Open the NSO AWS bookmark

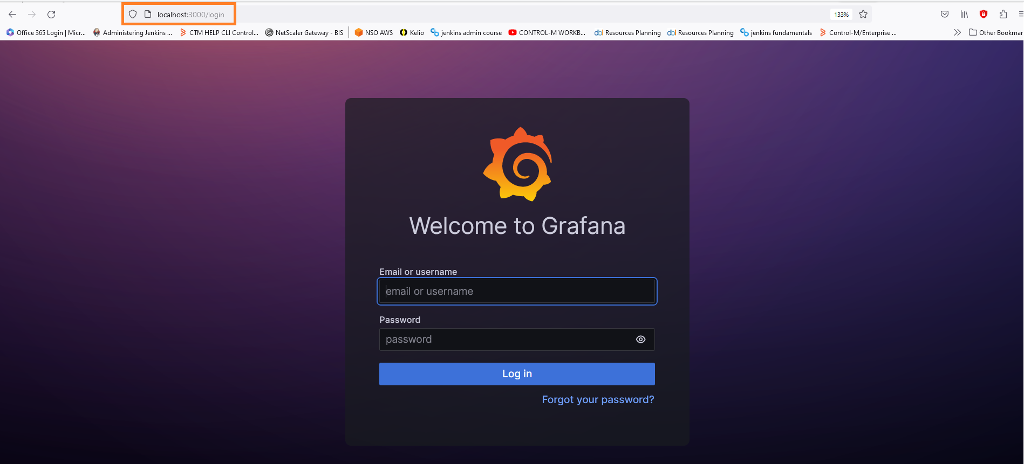374,33
